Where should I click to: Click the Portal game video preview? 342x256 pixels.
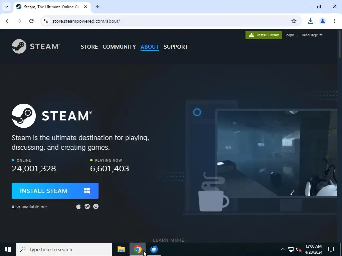point(277,153)
